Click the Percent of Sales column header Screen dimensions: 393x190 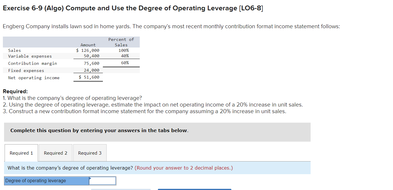(121, 42)
